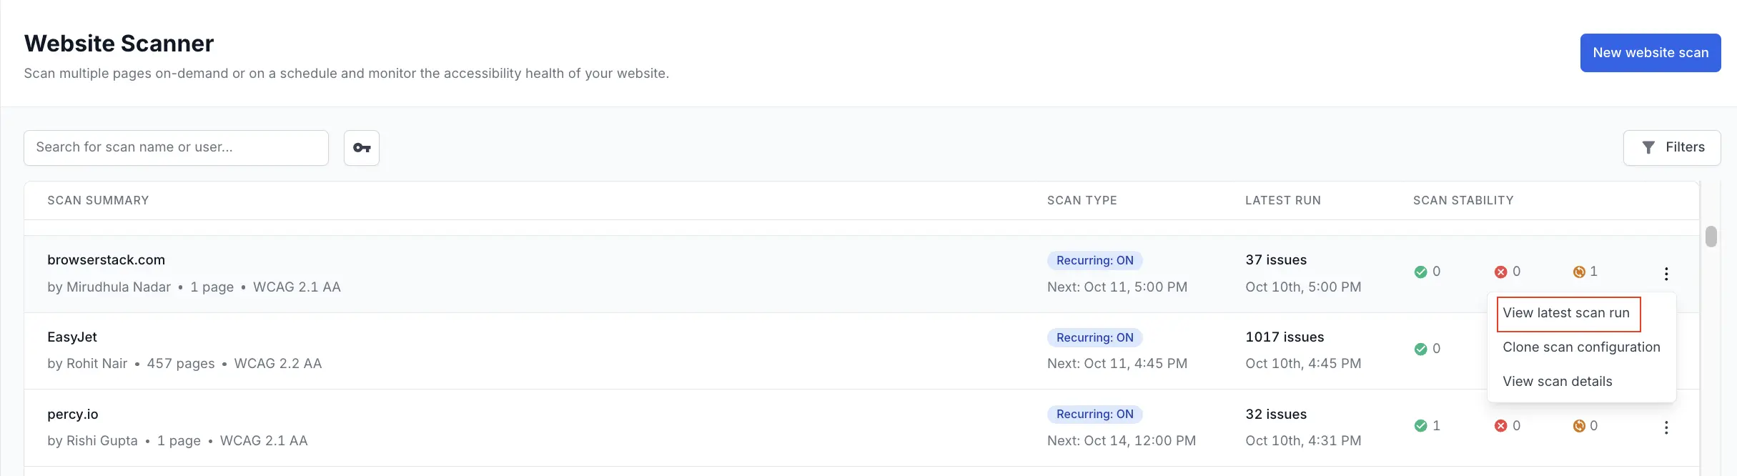Viewport: 1737px width, 476px height.
Task: Click the key icon beside search
Action: 362,148
